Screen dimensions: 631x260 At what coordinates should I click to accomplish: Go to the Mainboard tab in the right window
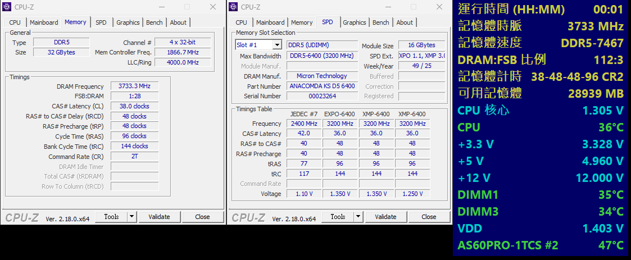(x=270, y=22)
